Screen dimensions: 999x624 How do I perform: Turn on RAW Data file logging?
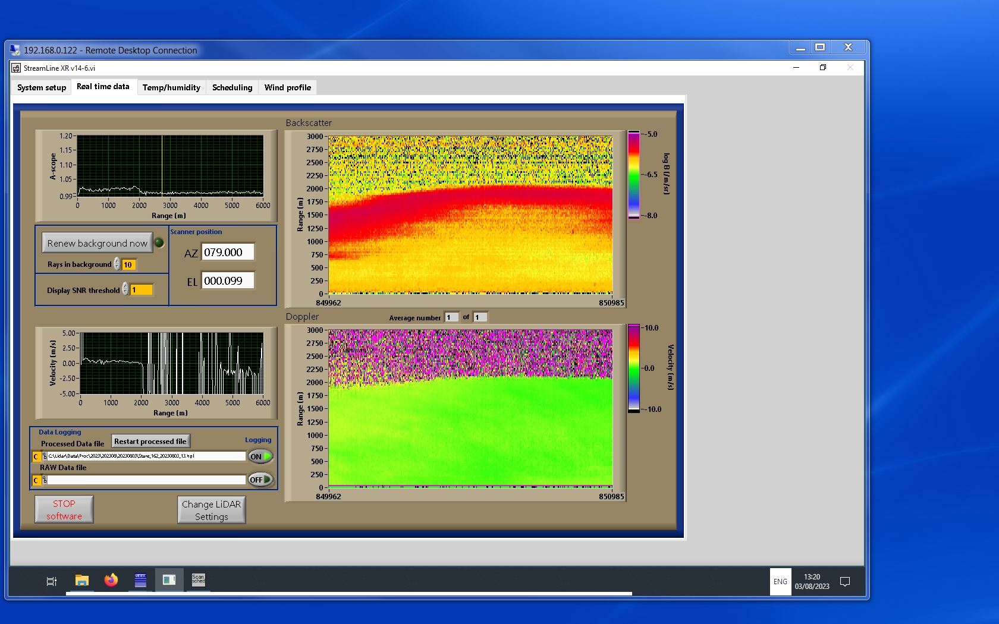(260, 480)
